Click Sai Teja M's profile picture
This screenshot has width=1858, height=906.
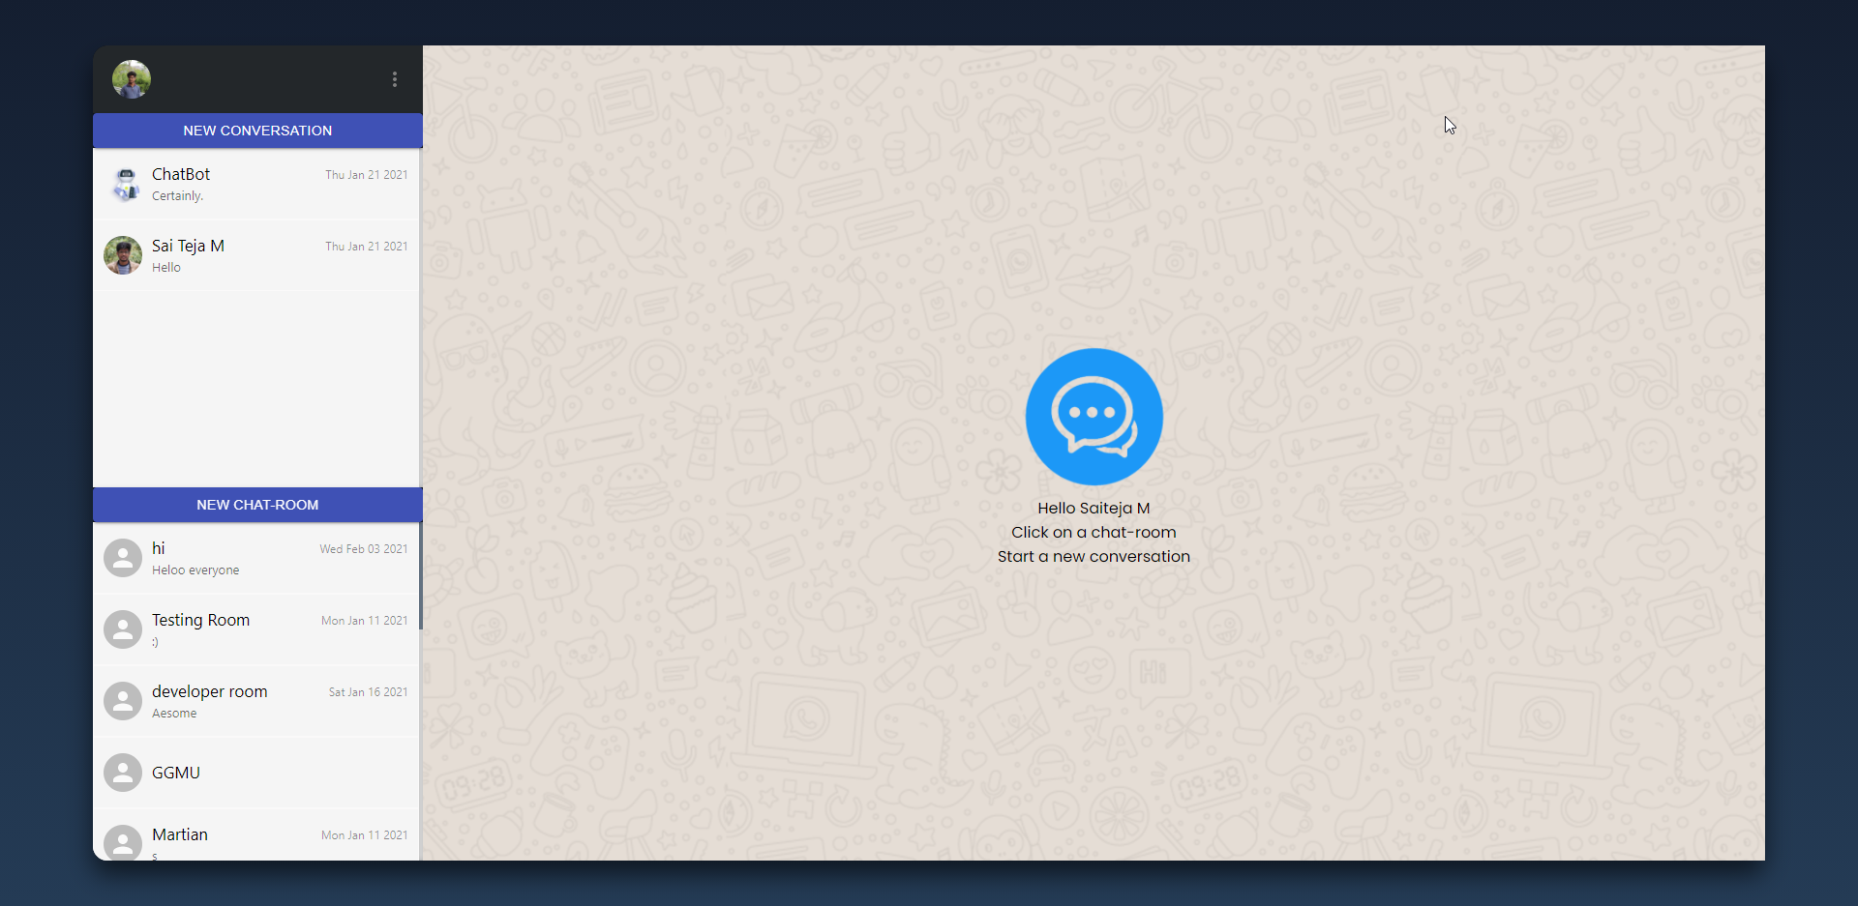[x=123, y=255]
